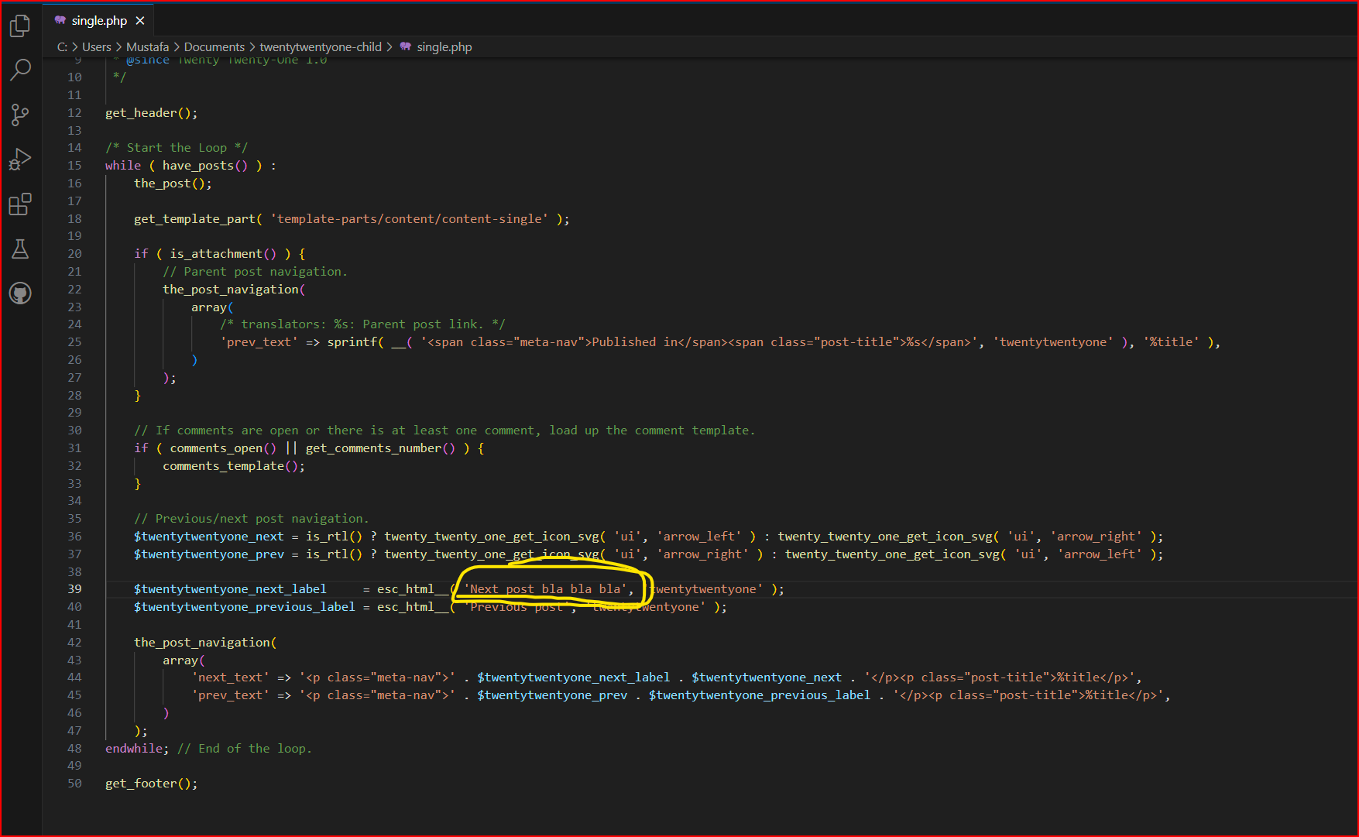Image resolution: width=1359 pixels, height=837 pixels.
Task: Open the Search view magnifier icon
Action: click(20, 70)
